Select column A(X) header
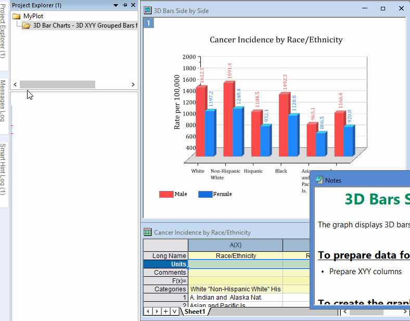Screen dimensions: 410x321 click(x=235, y=245)
